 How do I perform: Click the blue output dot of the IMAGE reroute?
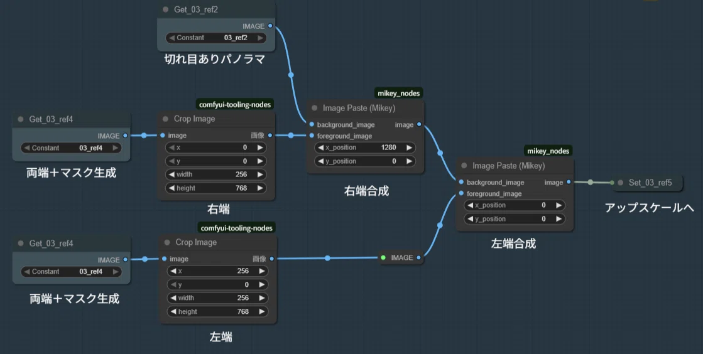pyautogui.click(x=418, y=258)
